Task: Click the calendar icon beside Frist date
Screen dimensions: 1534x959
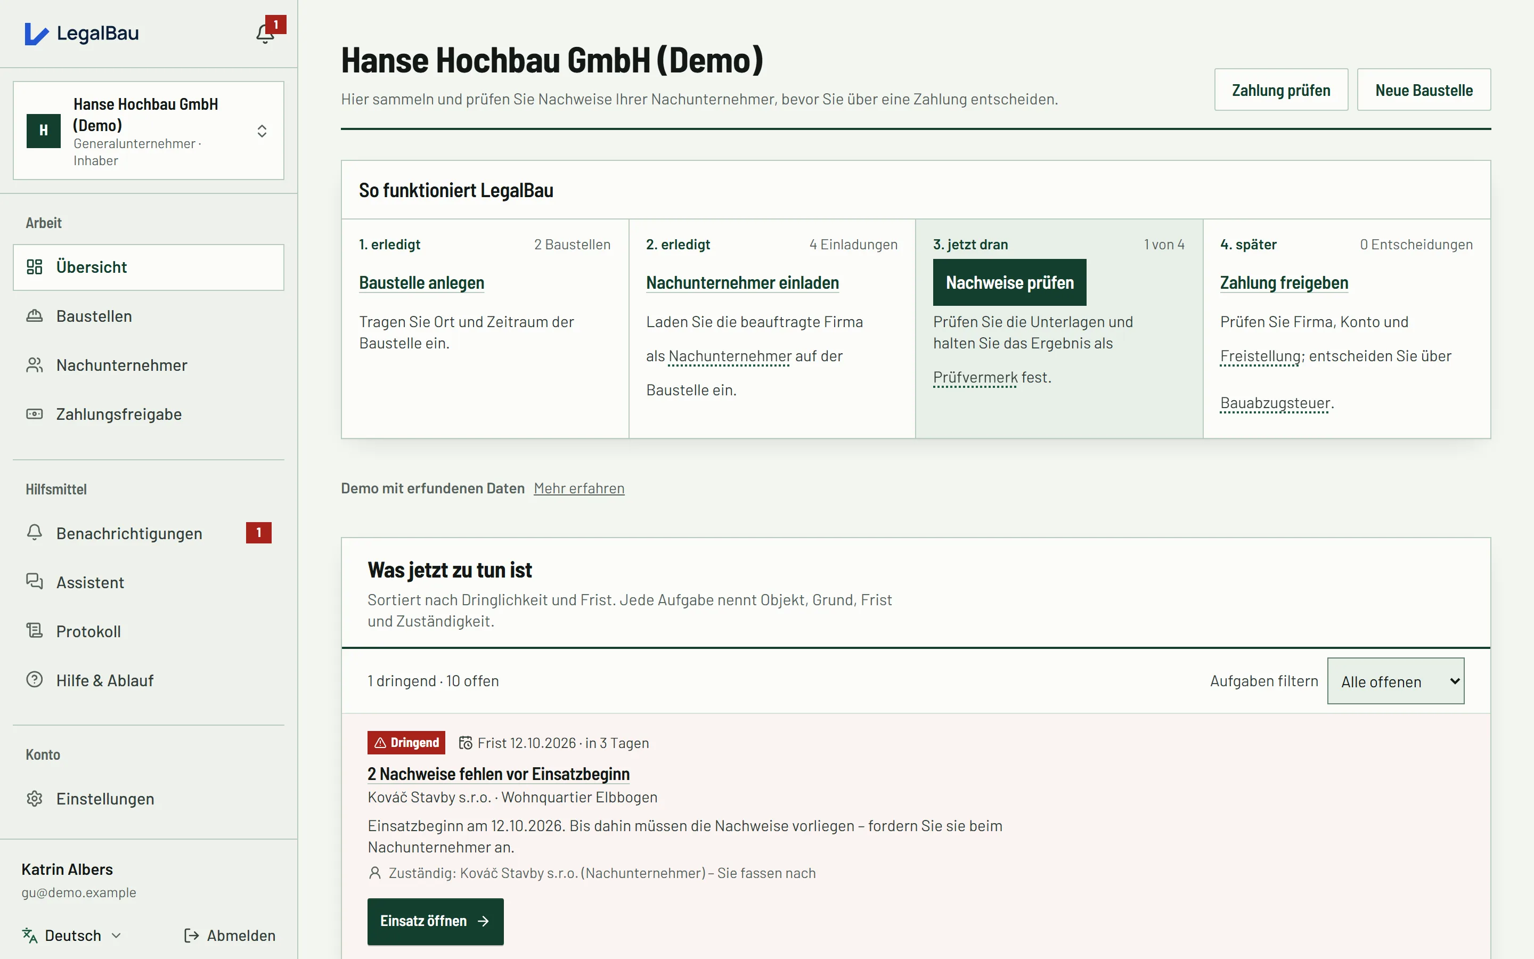Action: tap(466, 743)
